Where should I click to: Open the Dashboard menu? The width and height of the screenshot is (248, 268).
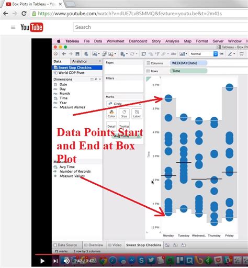[x=138, y=41]
